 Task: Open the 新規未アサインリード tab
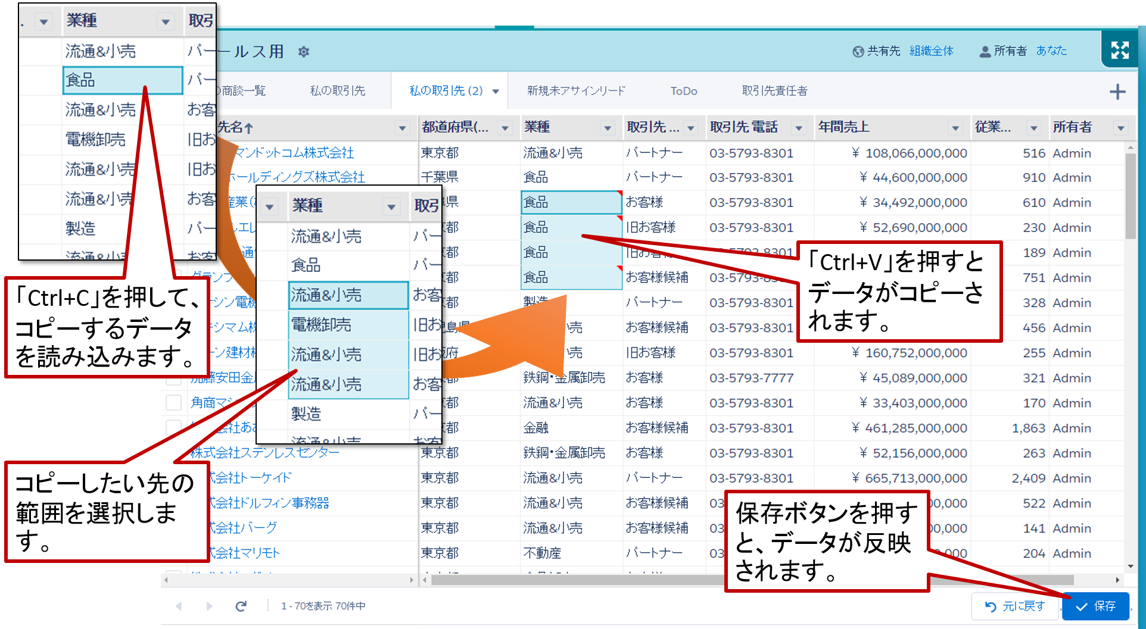coord(576,91)
